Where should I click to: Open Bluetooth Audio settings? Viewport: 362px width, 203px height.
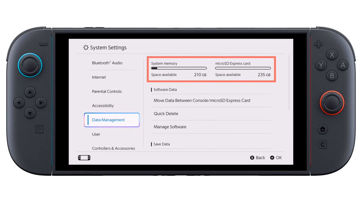coord(107,63)
